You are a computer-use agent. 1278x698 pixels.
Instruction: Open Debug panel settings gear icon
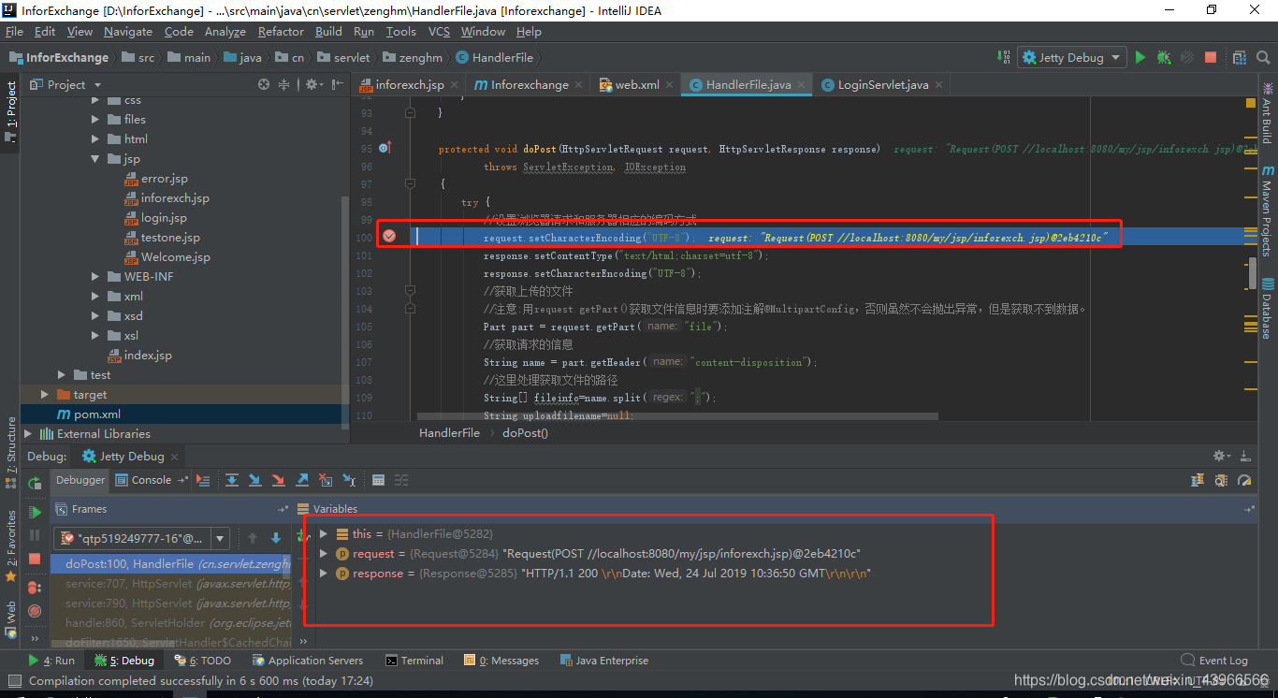pos(1221,456)
